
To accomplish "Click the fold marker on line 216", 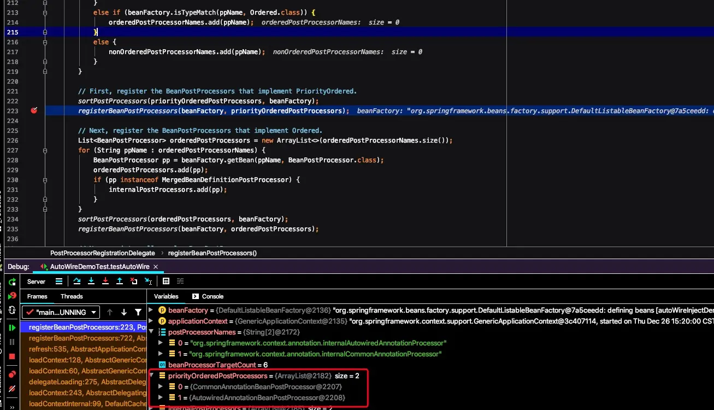I will (x=45, y=42).
